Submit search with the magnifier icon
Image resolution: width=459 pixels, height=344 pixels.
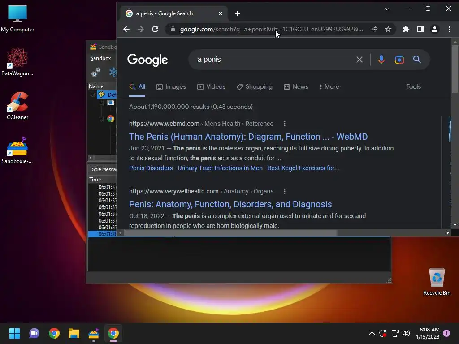[x=417, y=60]
